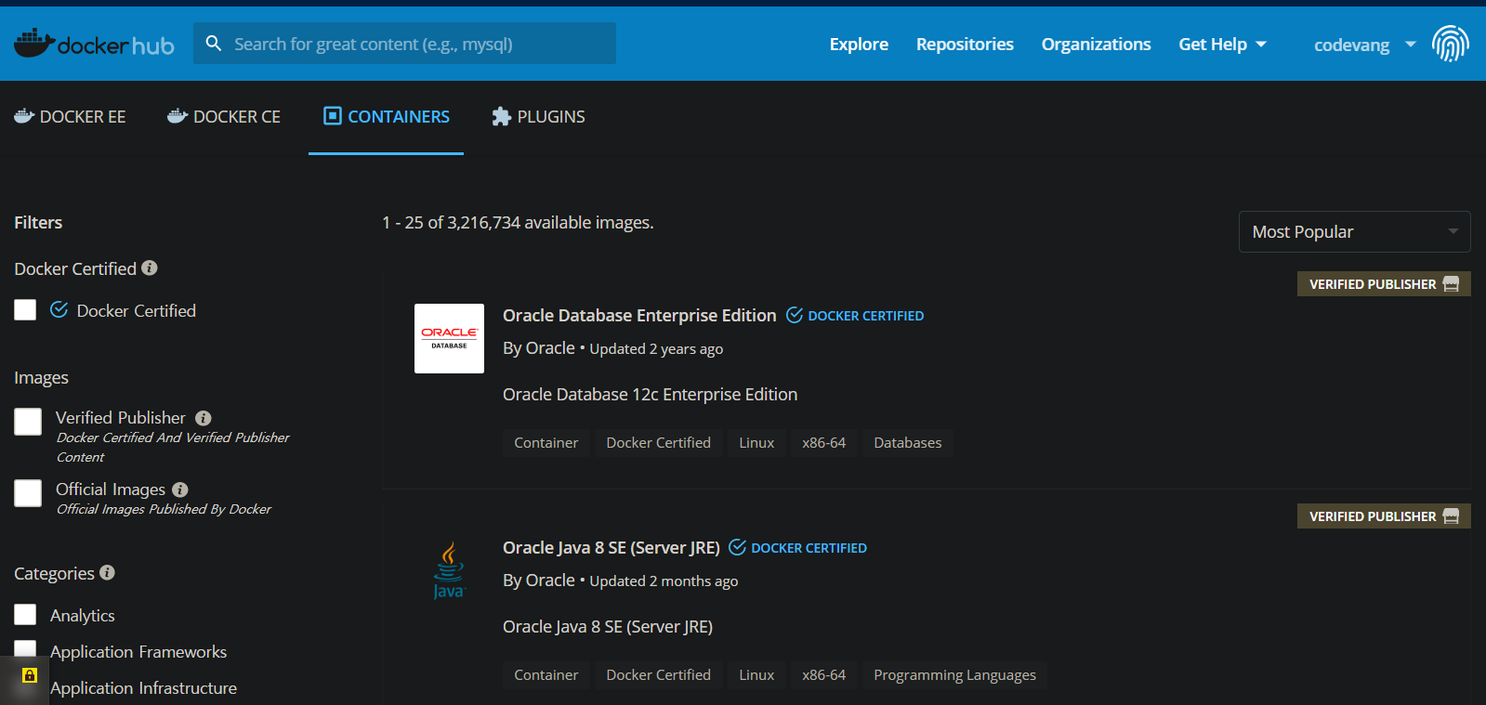The width and height of the screenshot is (1486, 705).
Task: Expand the Get Help menu
Action: click(1222, 44)
